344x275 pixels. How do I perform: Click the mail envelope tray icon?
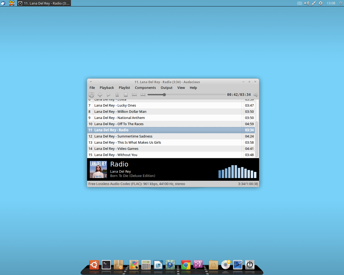[300, 3]
